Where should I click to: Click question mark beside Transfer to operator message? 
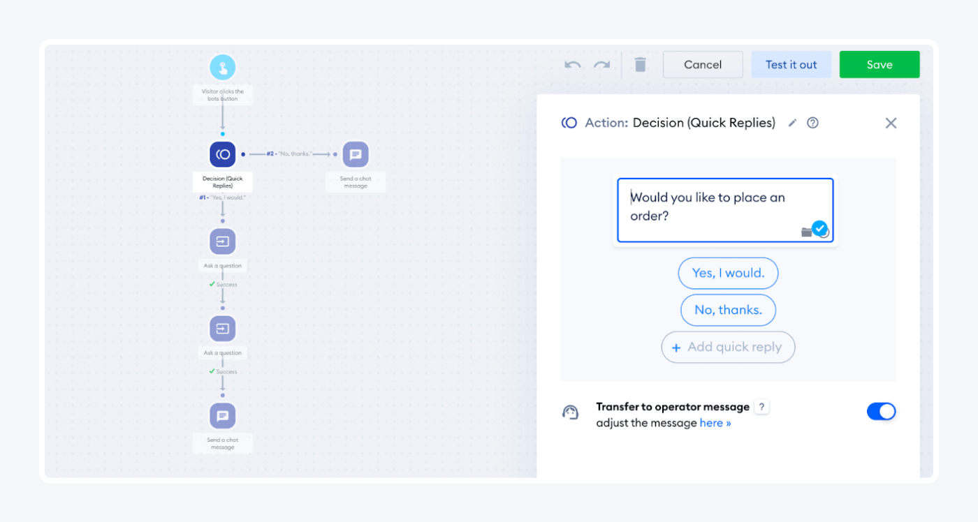761,407
